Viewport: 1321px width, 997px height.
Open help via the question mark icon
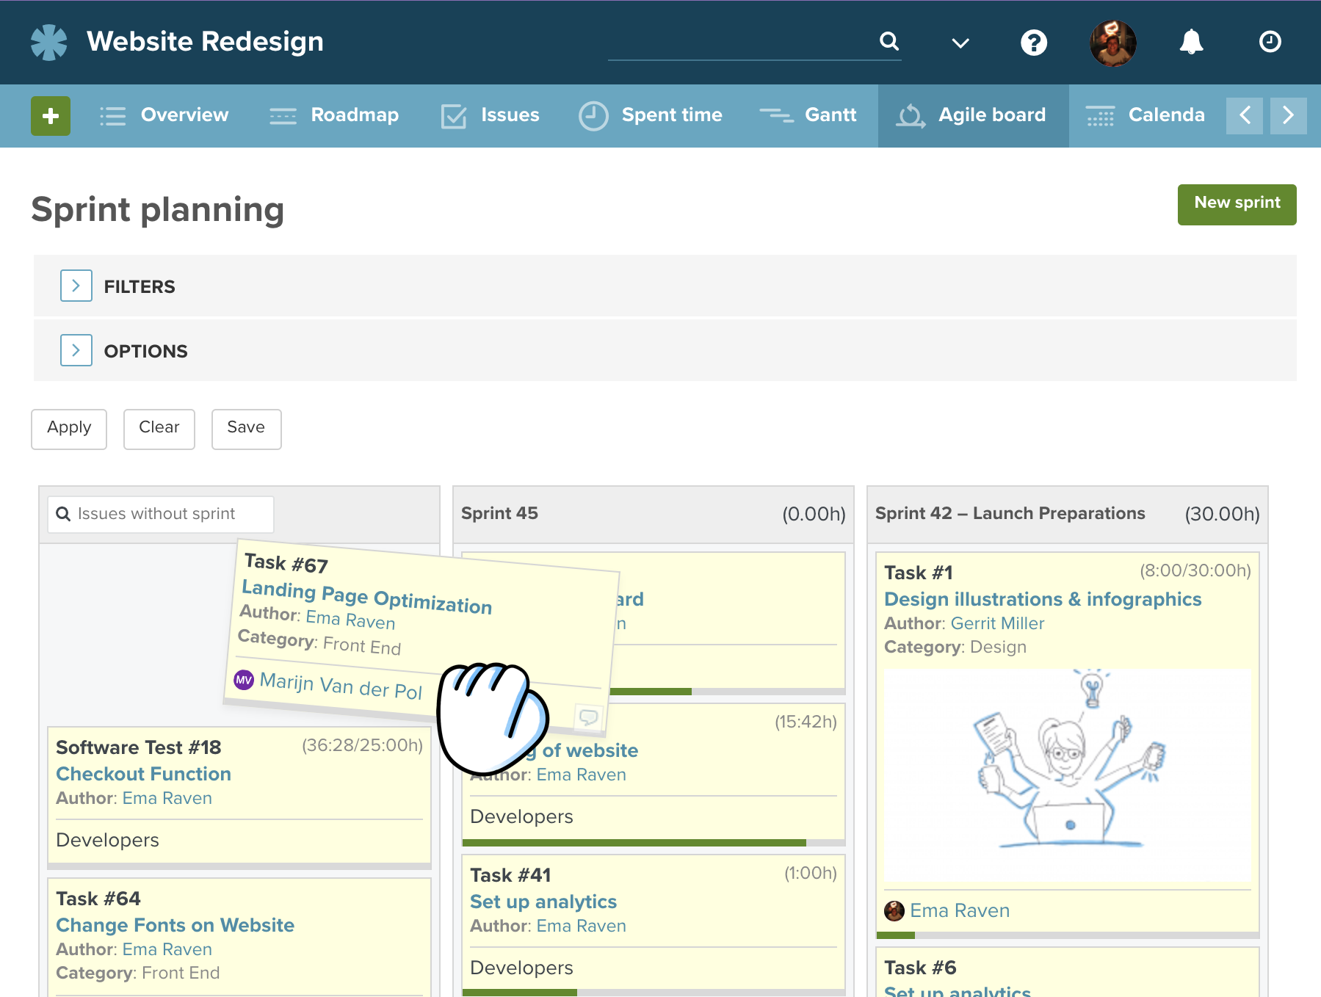click(1034, 42)
